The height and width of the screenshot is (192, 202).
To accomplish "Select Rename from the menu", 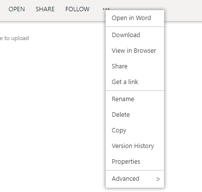I will [x=135, y=99].
